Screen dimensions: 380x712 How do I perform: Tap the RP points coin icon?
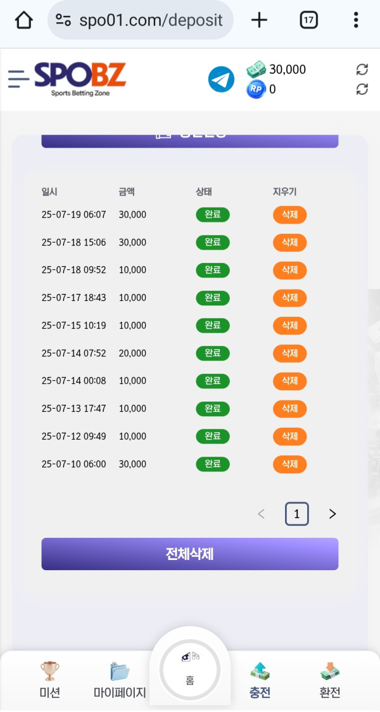[255, 89]
